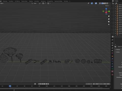Screen dimensions: 122x91
Task: Switch to the Modeling workspace tab
Action: 5,1
